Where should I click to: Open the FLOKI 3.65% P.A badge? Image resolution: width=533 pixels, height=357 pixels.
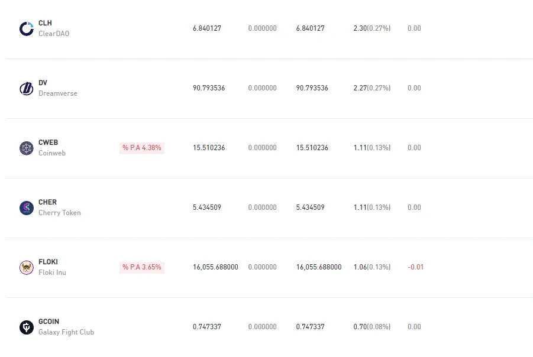(142, 267)
